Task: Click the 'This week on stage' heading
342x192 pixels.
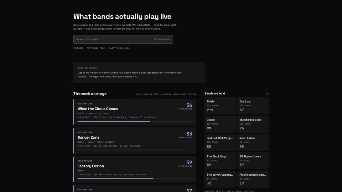Action: coord(90,94)
